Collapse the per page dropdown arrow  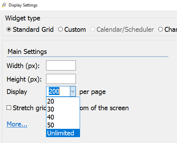pos(73,92)
